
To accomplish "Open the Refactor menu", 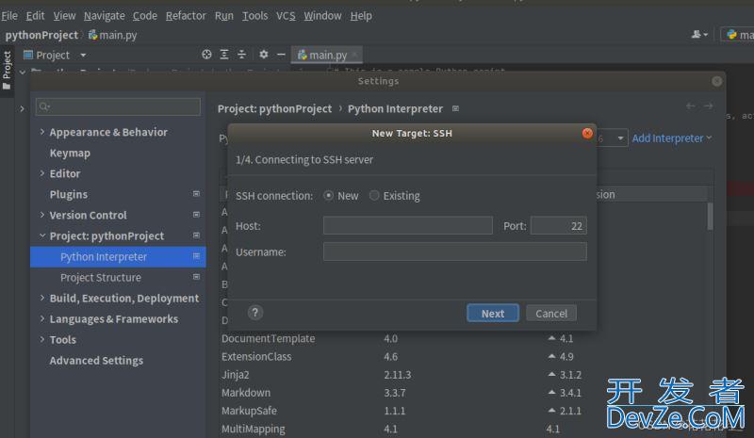I will tap(186, 16).
